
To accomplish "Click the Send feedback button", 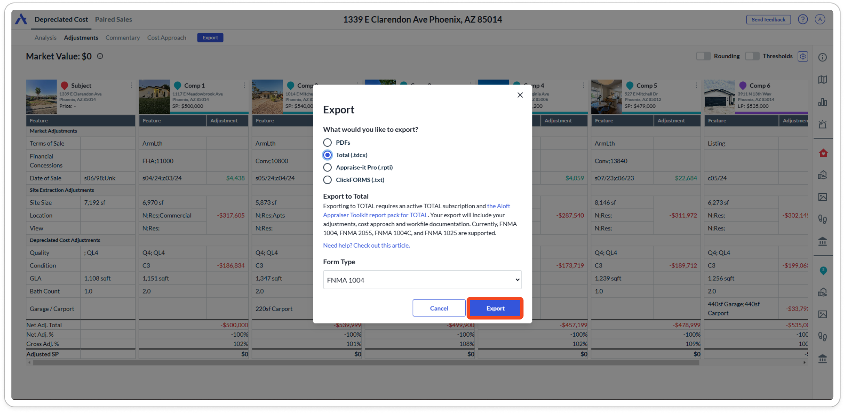I will 768,20.
